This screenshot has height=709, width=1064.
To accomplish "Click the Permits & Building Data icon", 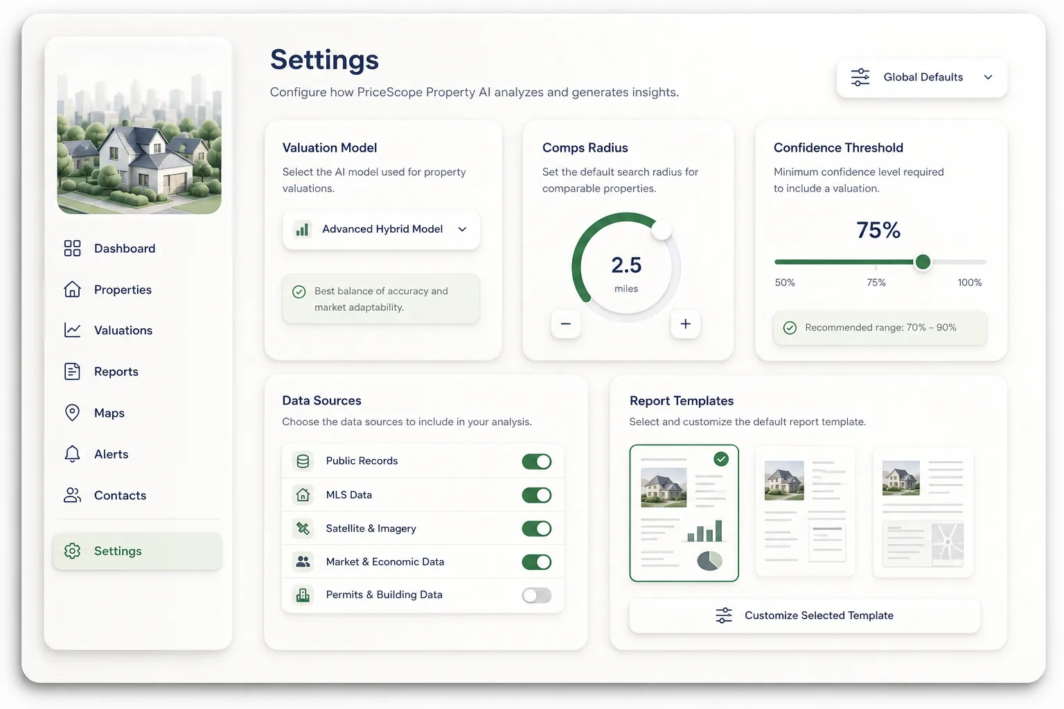I will coord(303,595).
